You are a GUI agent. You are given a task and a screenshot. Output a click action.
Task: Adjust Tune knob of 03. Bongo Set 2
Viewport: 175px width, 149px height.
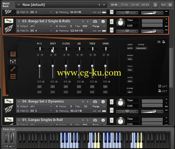tap(121, 23)
